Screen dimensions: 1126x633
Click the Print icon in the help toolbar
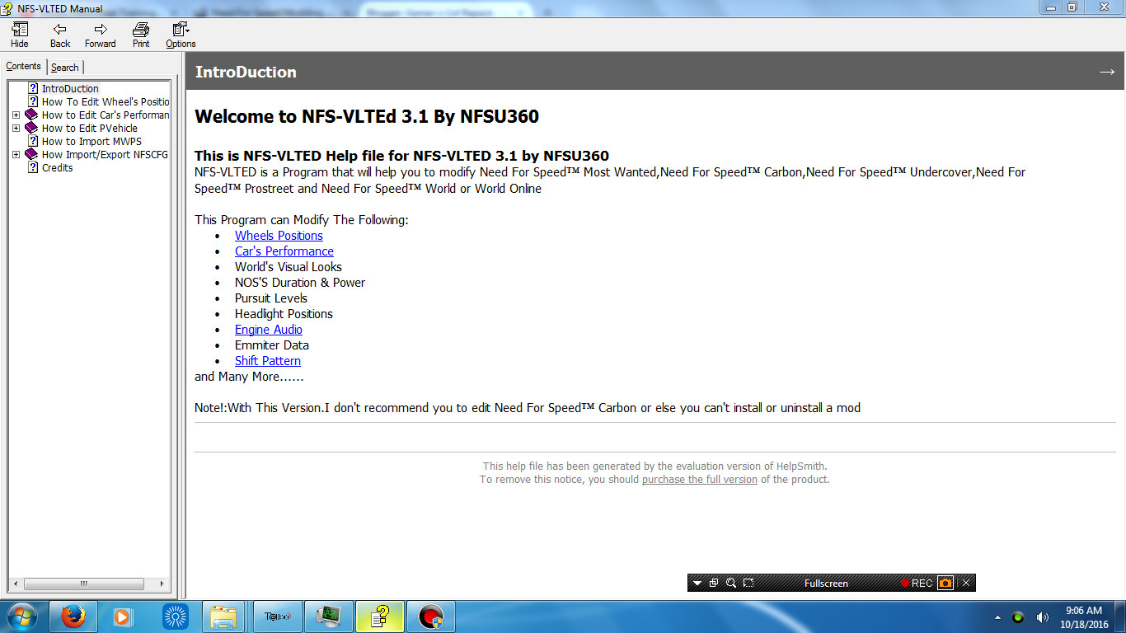pyautogui.click(x=140, y=33)
